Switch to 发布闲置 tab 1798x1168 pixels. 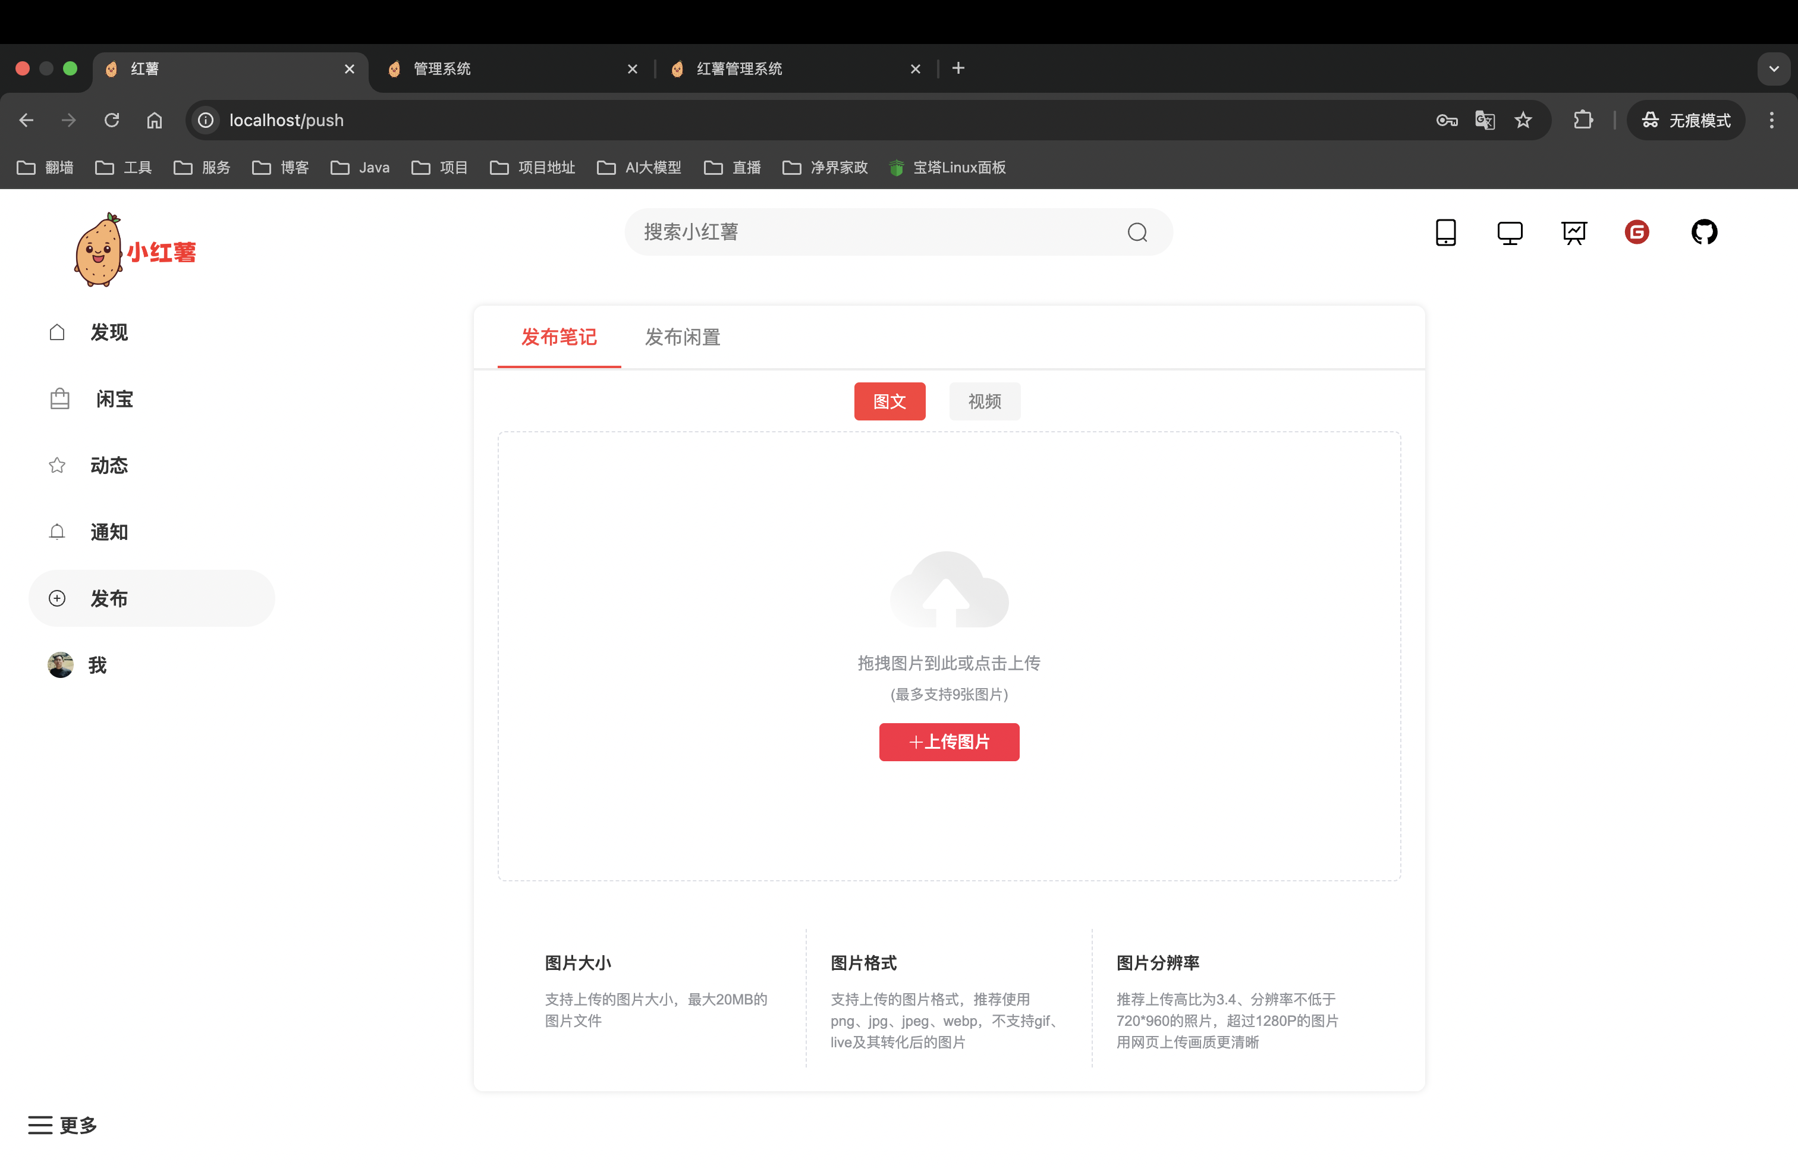point(682,337)
